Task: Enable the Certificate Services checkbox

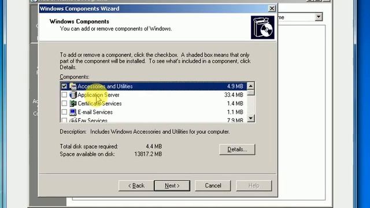Action: 64,103
